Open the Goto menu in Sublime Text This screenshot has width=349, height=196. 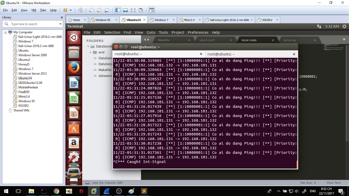pos(151,32)
